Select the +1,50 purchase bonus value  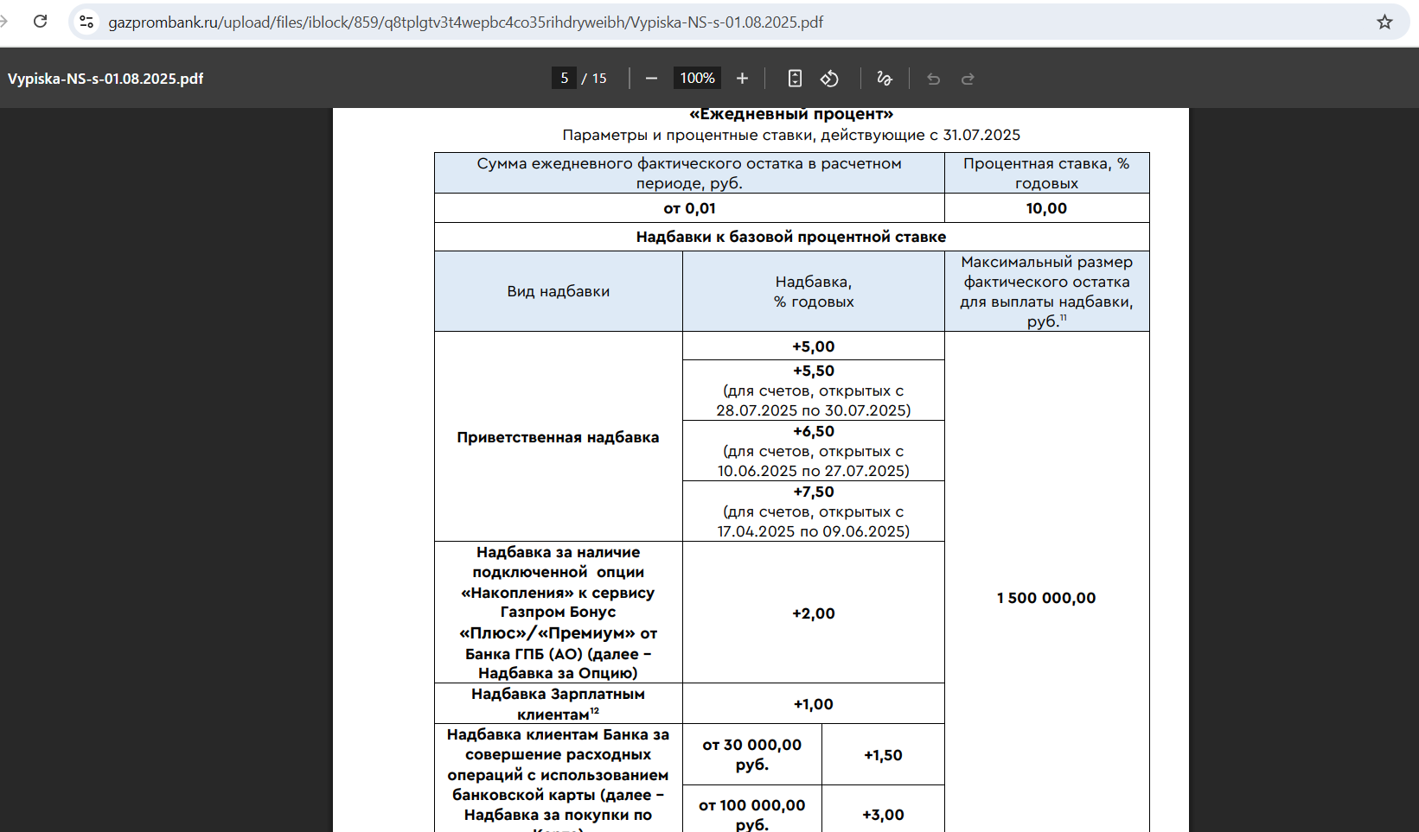(x=883, y=755)
